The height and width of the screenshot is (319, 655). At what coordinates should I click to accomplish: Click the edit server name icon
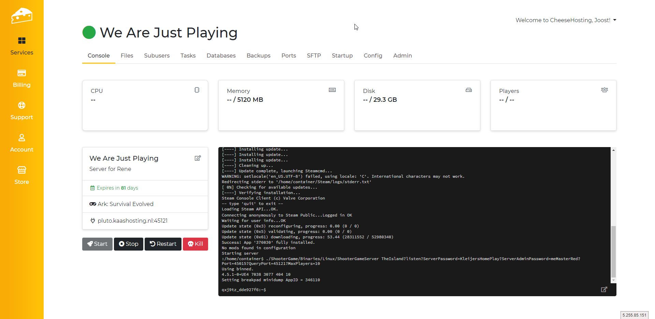pyautogui.click(x=198, y=158)
